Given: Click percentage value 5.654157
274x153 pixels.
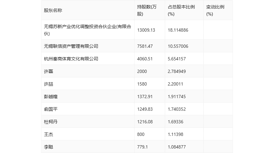Looking at the screenshot, I should [177, 59].
